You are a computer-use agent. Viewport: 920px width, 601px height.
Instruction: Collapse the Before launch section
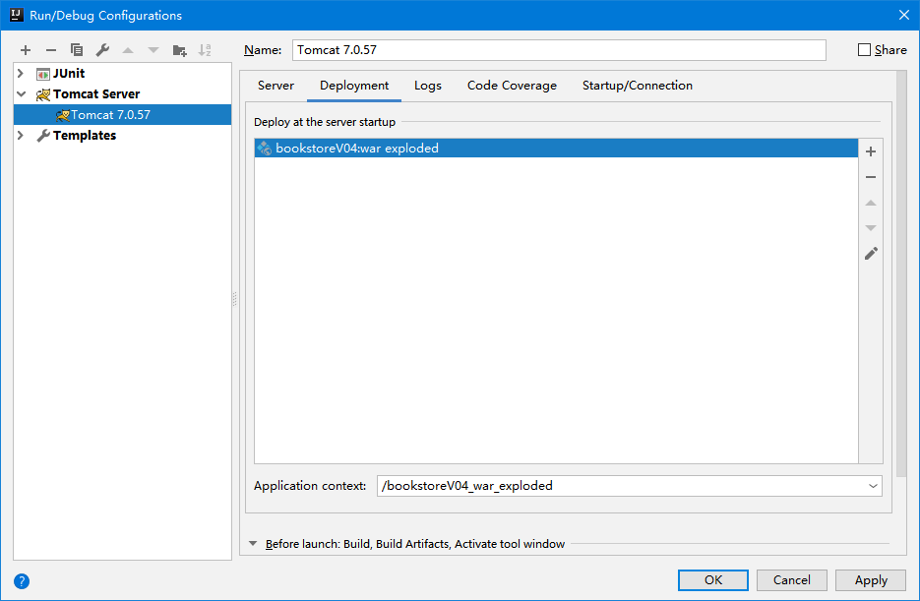coord(253,544)
